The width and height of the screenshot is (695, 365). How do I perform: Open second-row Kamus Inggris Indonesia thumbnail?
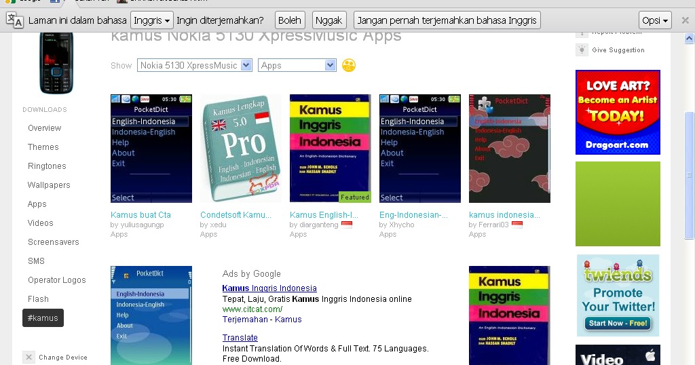[510, 315]
